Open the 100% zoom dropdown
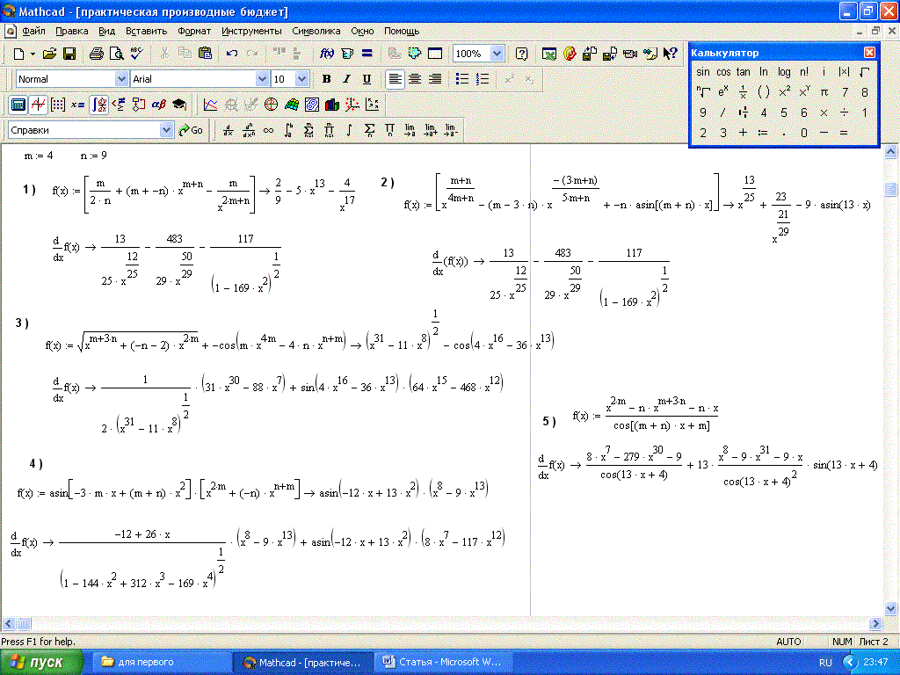The image size is (900, 675). tap(497, 54)
